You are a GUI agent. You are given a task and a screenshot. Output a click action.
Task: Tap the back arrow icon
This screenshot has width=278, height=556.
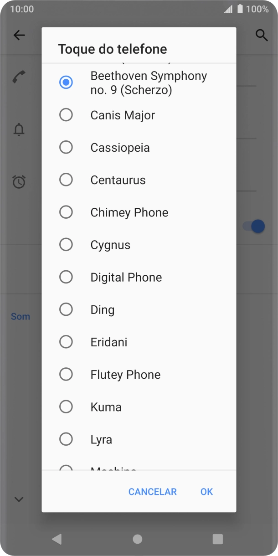[19, 35]
